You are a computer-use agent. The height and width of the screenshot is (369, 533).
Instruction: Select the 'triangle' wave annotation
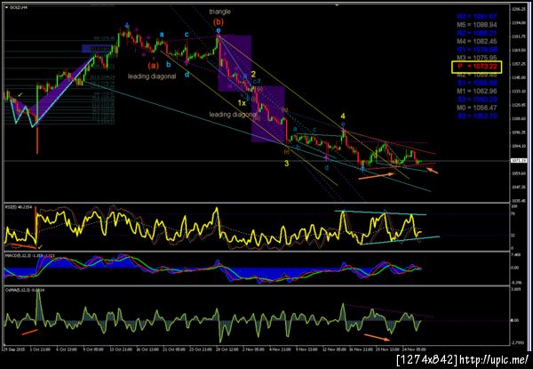(219, 12)
